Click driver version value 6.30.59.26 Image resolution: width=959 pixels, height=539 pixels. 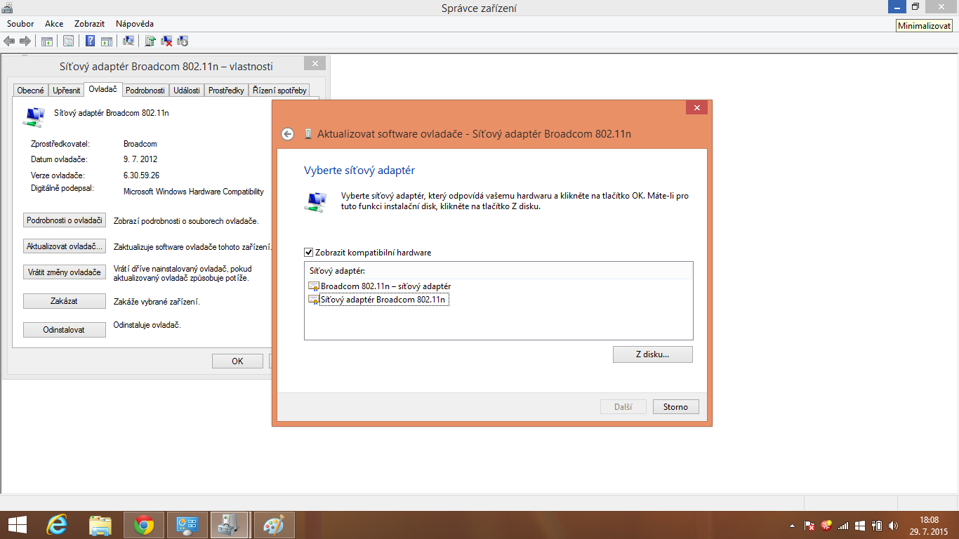tap(141, 175)
